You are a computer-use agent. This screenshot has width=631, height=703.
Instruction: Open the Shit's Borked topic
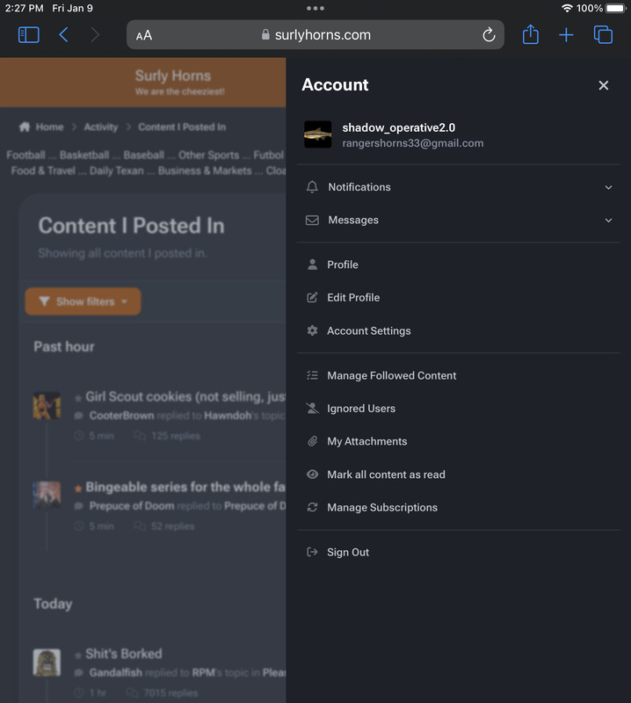[x=124, y=654]
